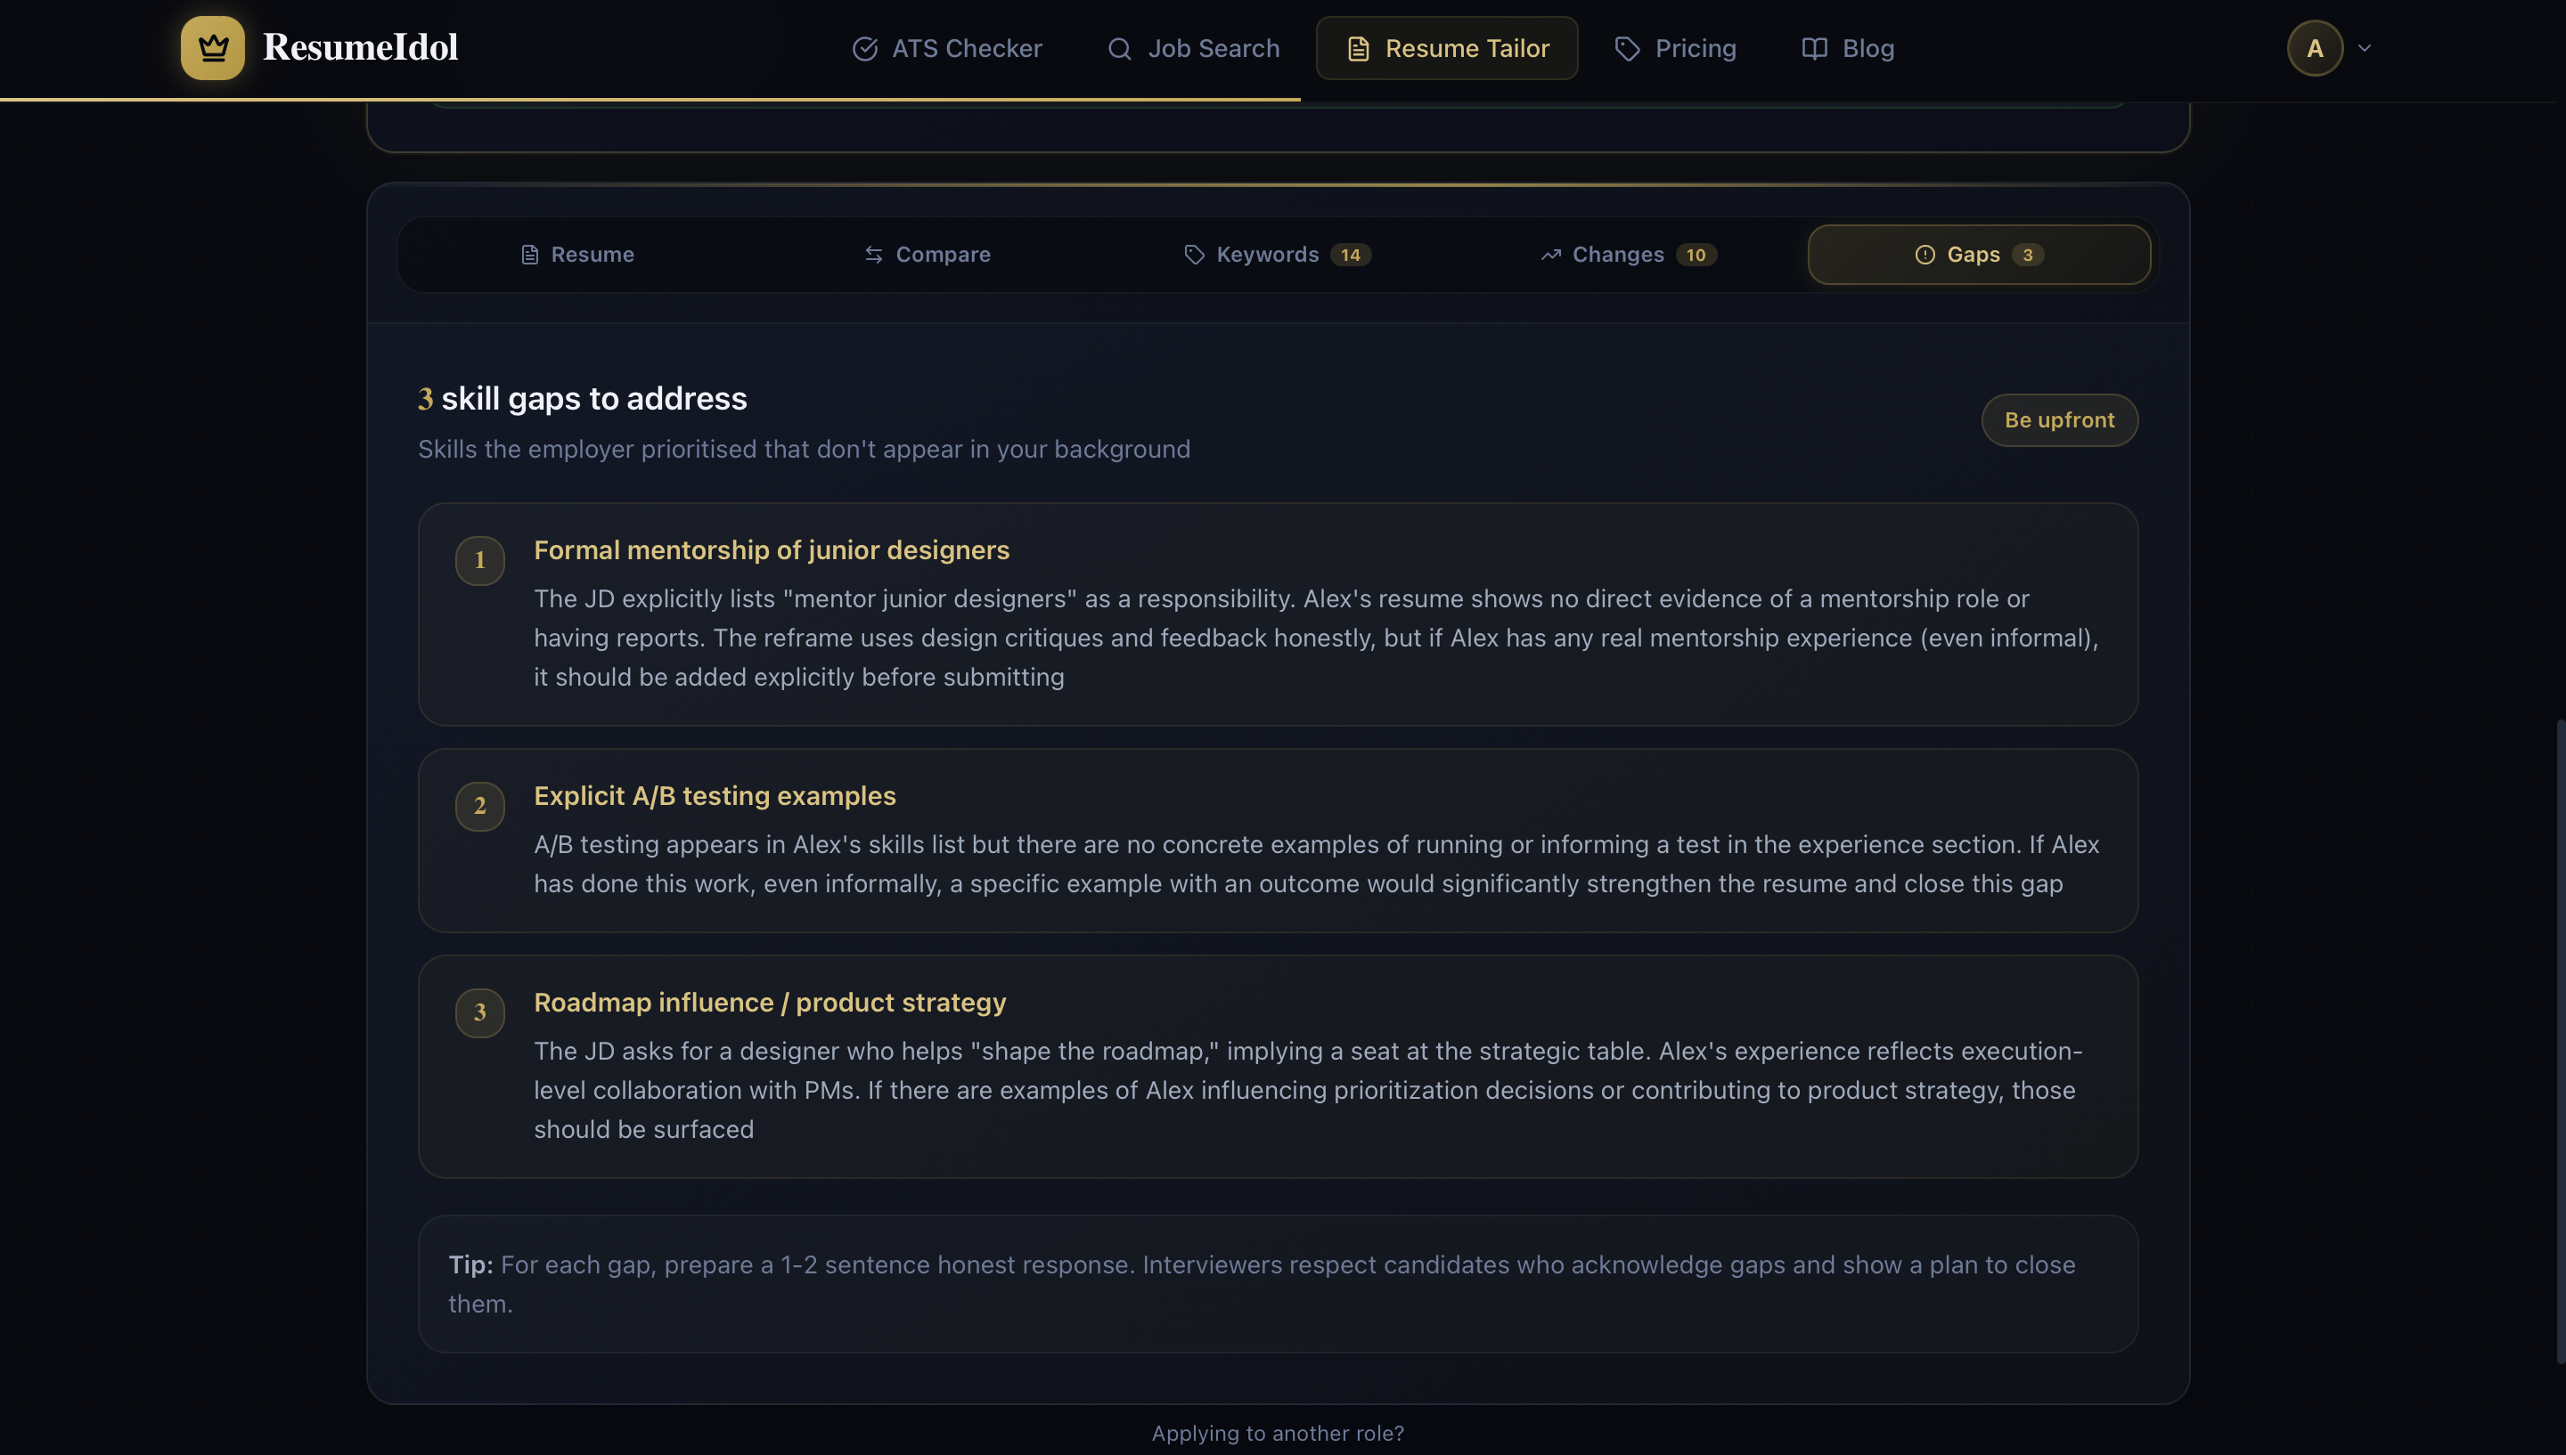Open the Changes tab
This screenshot has width=2566, height=1455.
(x=1628, y=255)
